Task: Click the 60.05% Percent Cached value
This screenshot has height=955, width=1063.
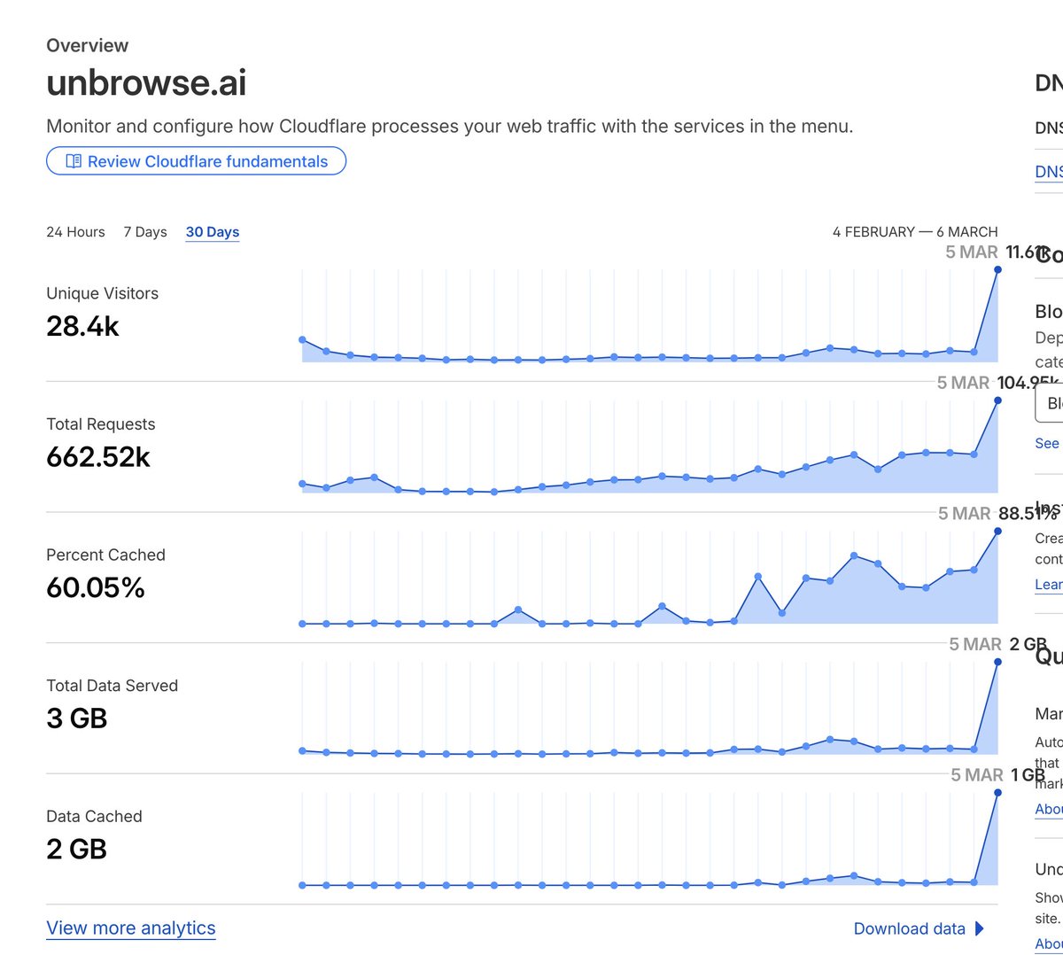Action: point(96,587)
